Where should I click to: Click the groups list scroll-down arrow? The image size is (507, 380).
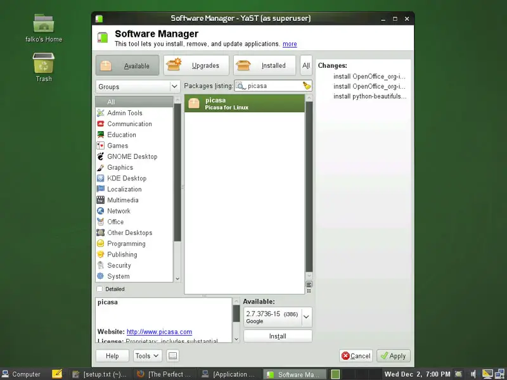coord(177,278)
